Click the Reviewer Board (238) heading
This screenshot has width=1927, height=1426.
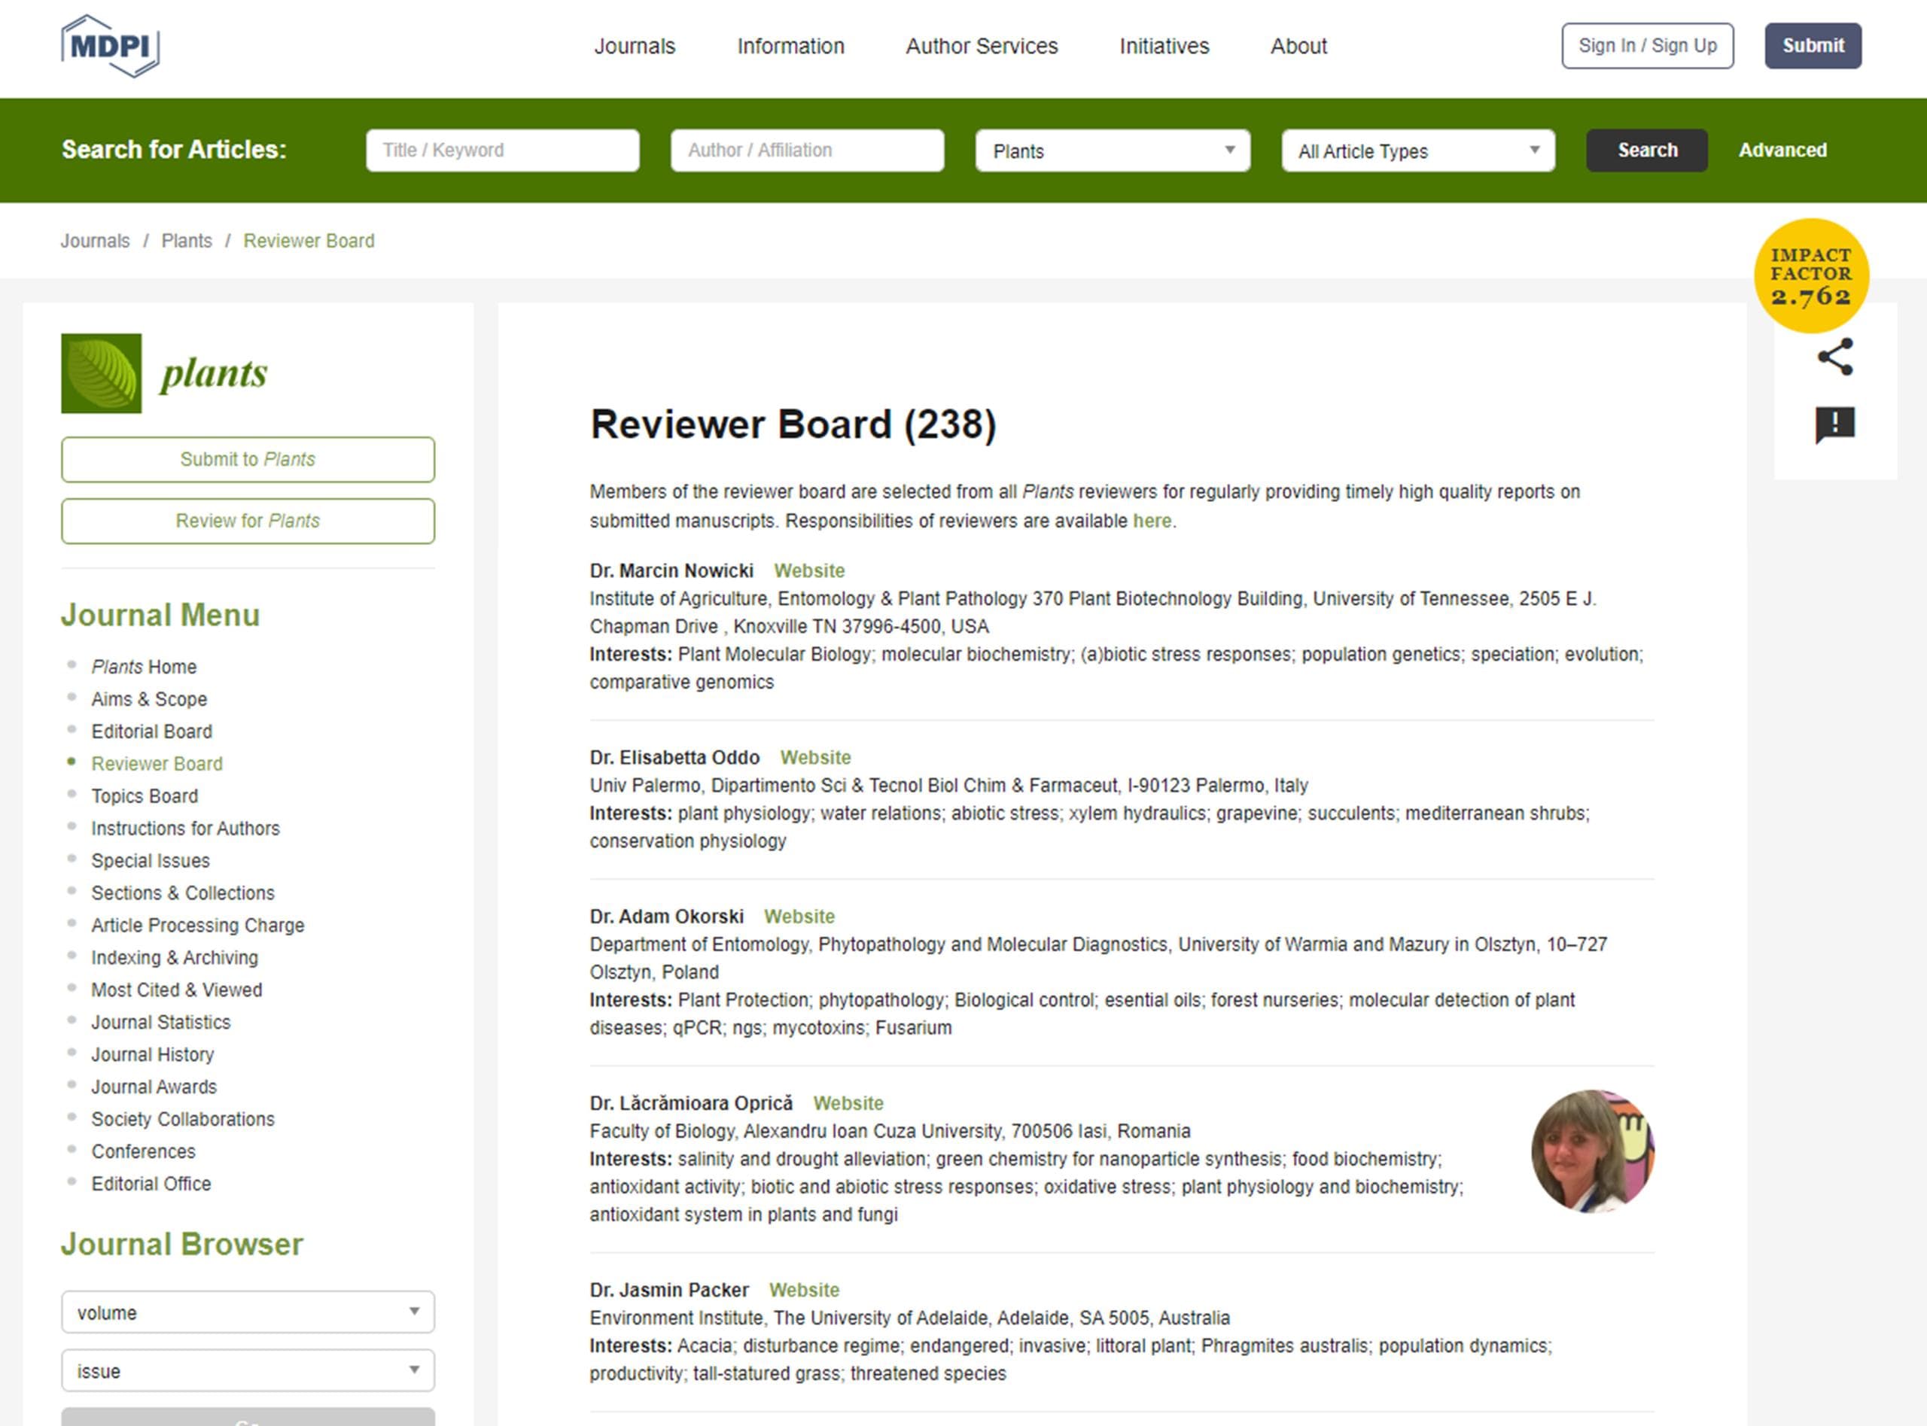tap(793, 424)
